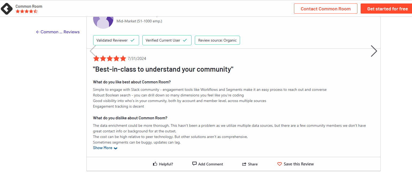Go to the next review arrow
The image size is (412, 179).
point(374,51)
